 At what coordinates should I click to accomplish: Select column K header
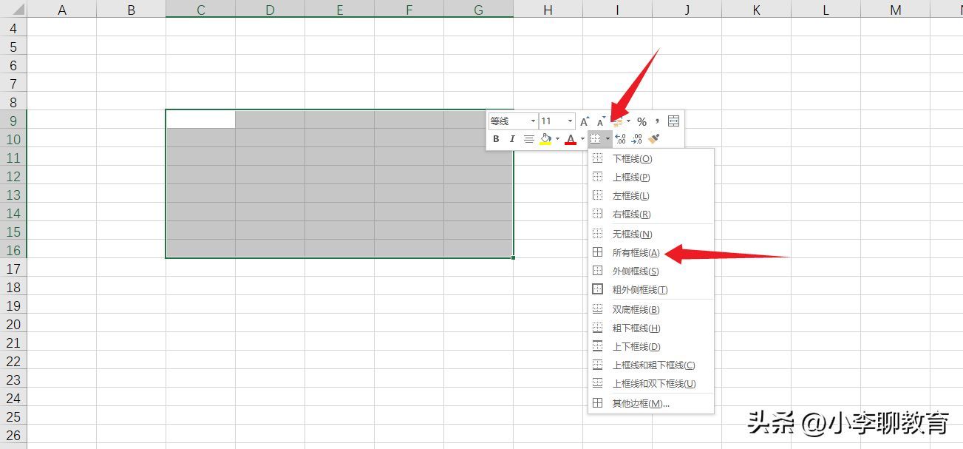click(756, 10)
